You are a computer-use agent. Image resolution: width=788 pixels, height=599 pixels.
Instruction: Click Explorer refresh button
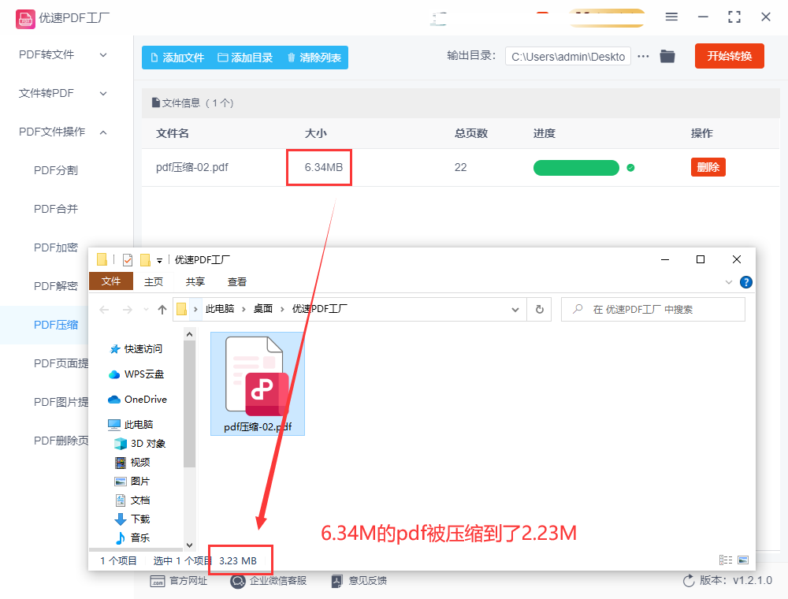pos(539,310)
